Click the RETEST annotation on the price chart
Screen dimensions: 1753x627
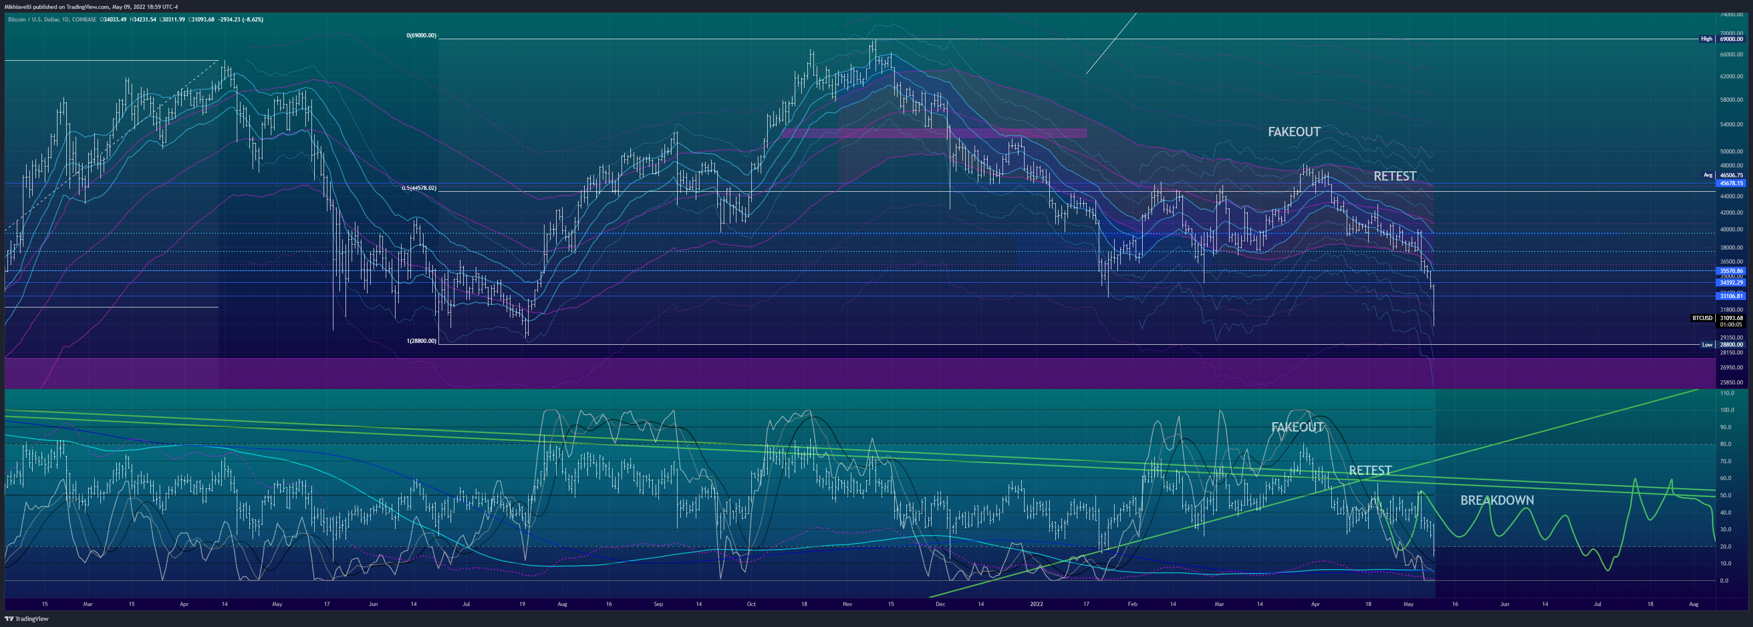tap(1394, 176)
